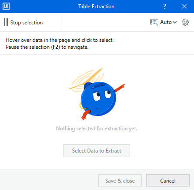
Task: Close the Table Extraction window
Action: pyautogui.click(x=184, y=6)
